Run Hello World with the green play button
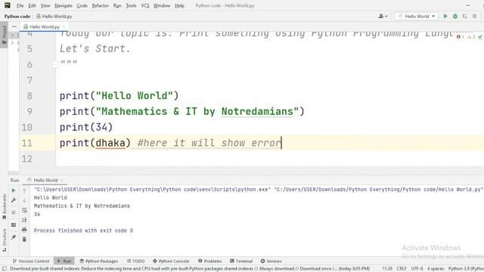Viewport: 484px width, 272px height. tap(445, 16)
